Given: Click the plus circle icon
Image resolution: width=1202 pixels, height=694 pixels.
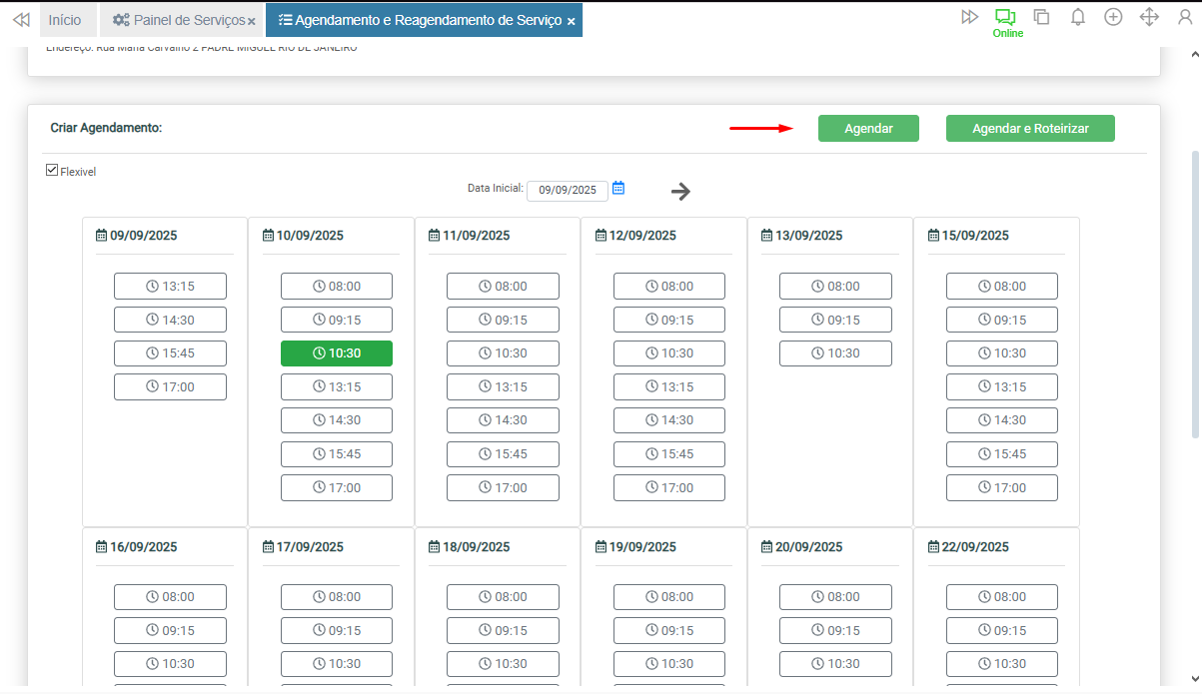Looking at the screenshot, I should 1113,17.
